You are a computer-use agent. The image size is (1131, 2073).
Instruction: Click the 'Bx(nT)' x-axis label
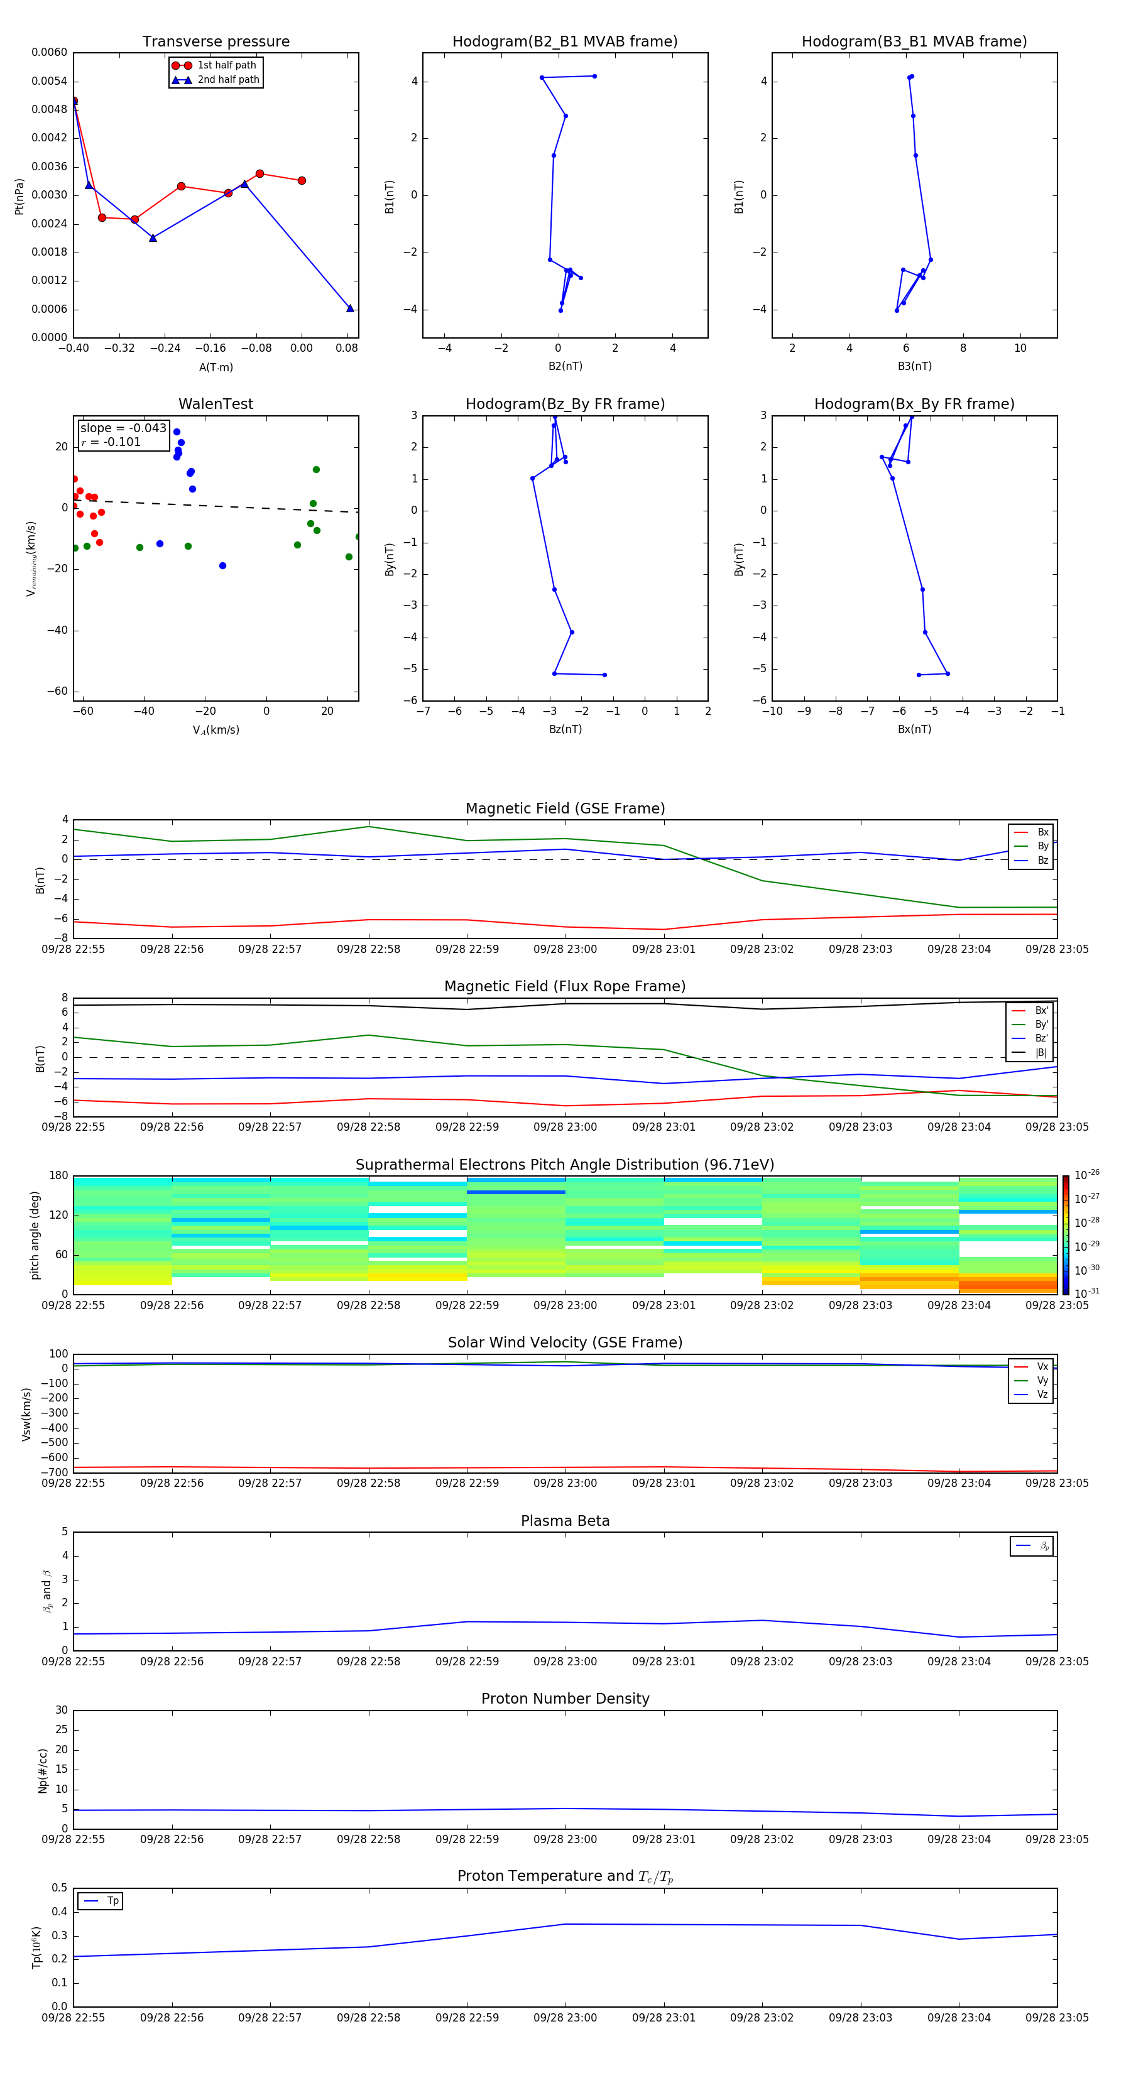pyautogui.click(x=914, y=729)
